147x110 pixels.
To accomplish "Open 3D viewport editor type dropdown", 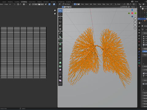I will click(x=60, y=4).
